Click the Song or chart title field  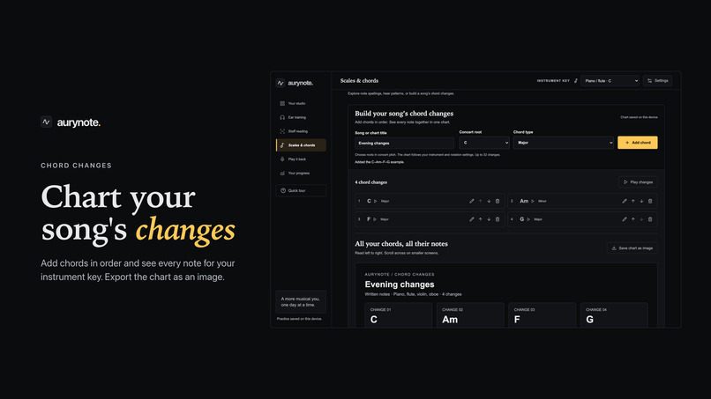(x=404, y=143)
